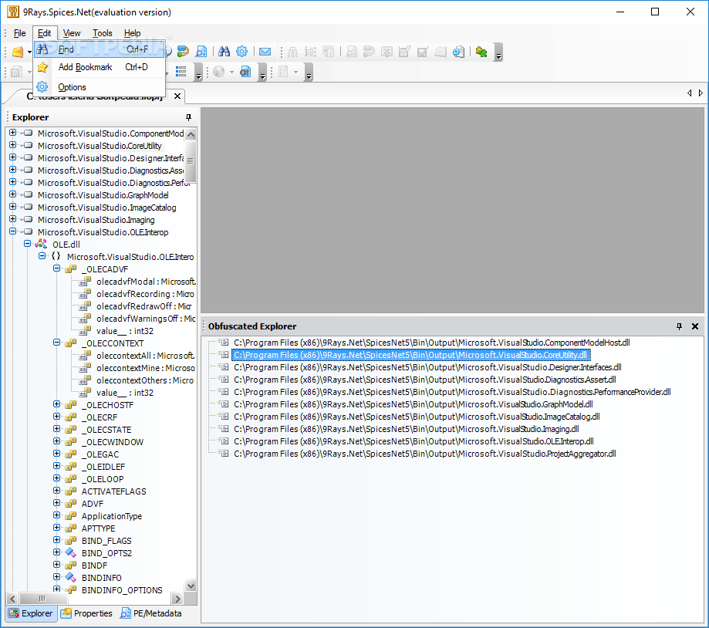Viewport: 709px width, 628px height.
Task: Select ApplicationType item in tree
Action: point(112,515)
